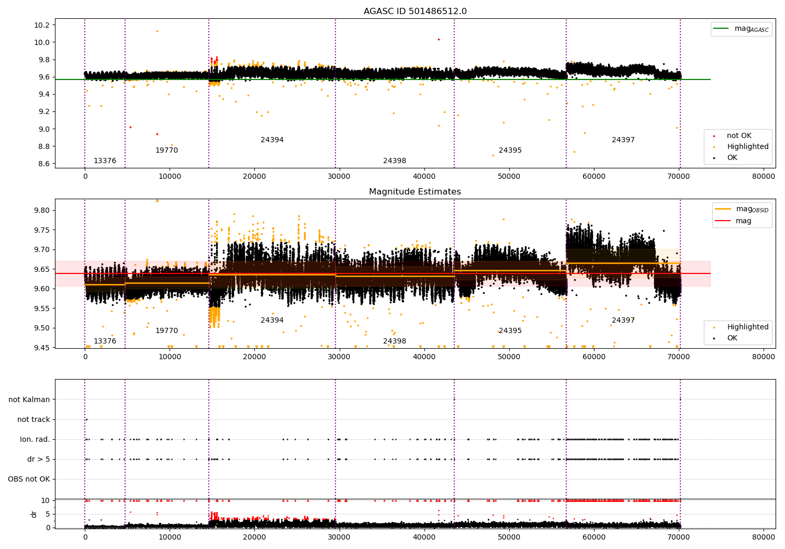Click the 9.65 y-axis tick label
Screen dimensions: 785x549
pyautogui.click(x=42, y=269)
